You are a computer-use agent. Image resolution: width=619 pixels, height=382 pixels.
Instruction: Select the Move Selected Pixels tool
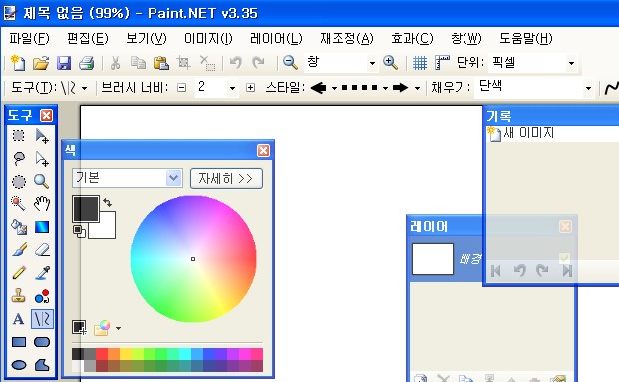click(42, 136)
